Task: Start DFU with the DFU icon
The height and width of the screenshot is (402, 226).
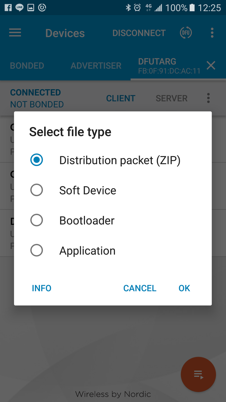Action: coord(185,33)
